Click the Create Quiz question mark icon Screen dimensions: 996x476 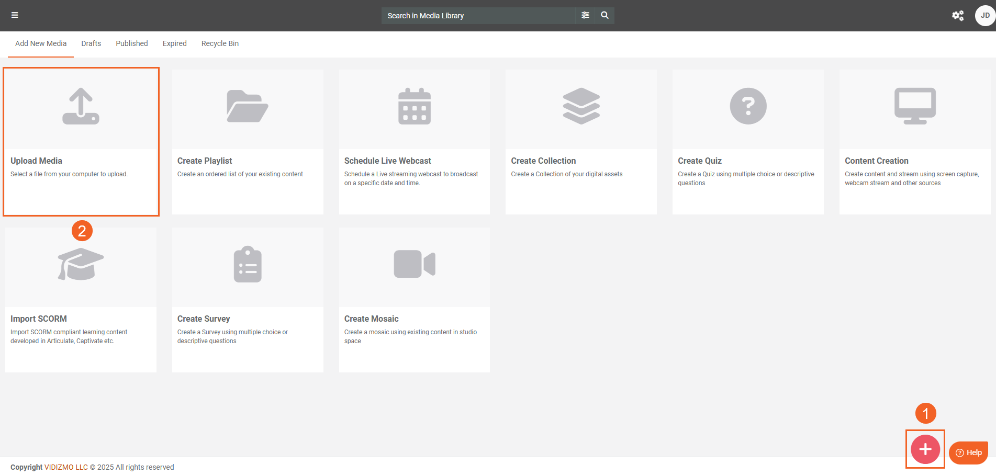[748, 107]
